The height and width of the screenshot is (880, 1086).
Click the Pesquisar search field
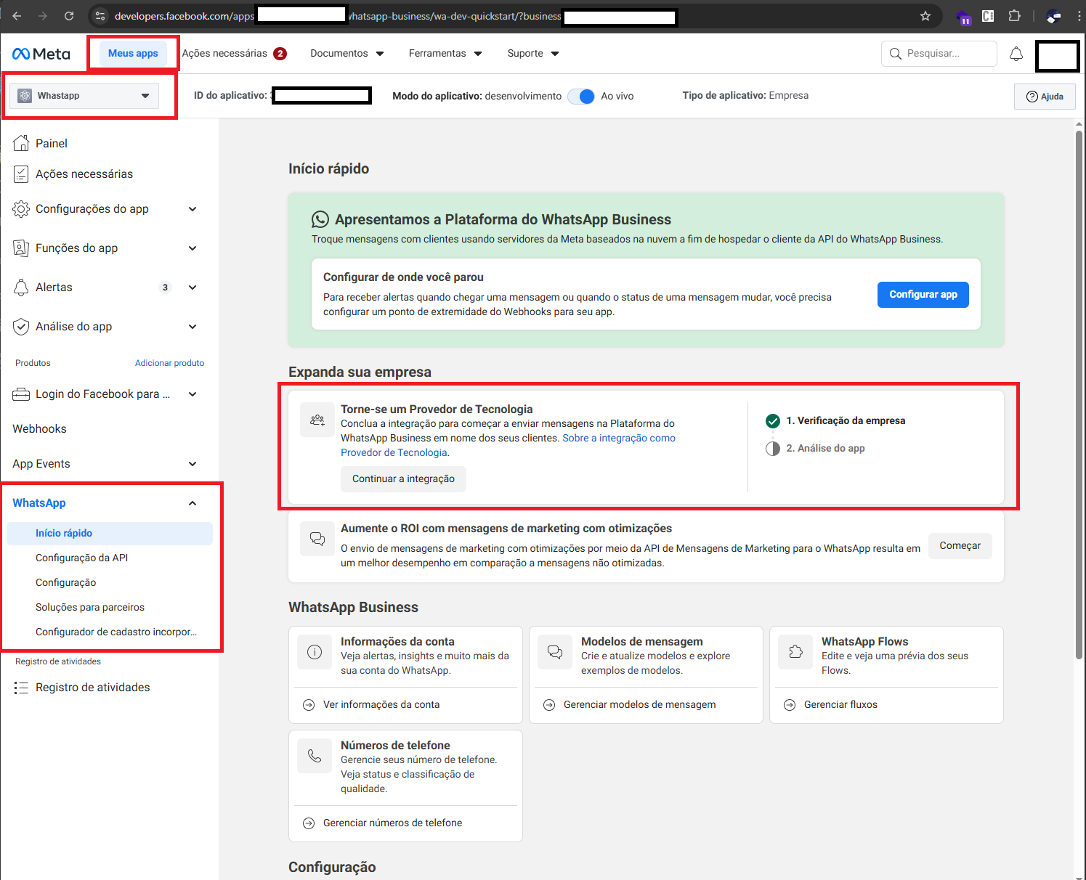(x=939, y=54)
